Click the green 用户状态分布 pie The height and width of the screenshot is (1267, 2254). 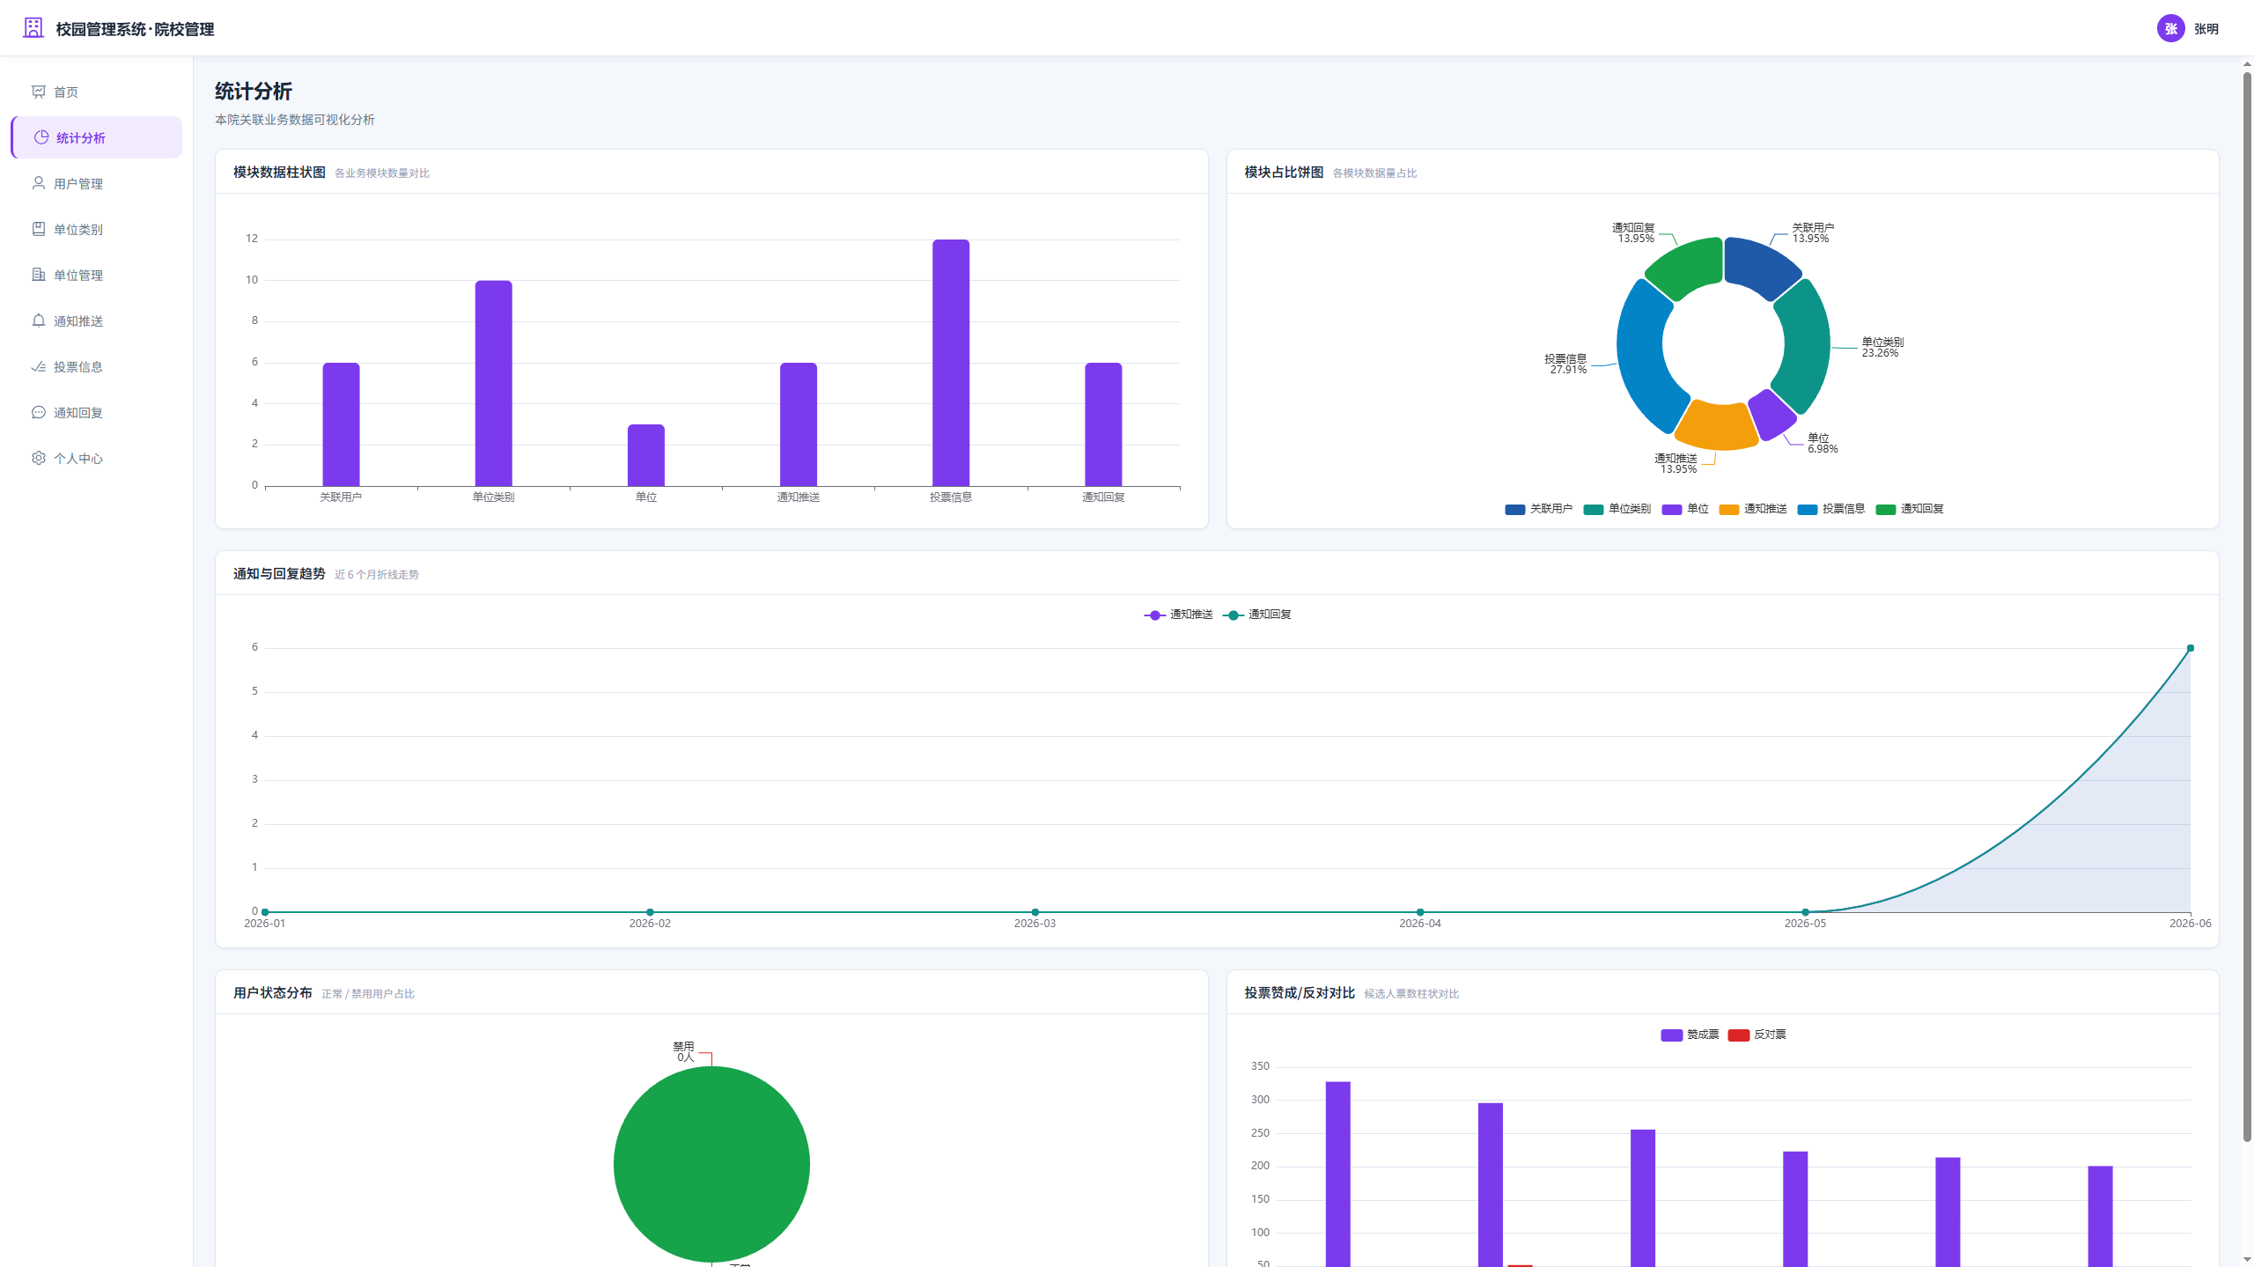click(711, 1164)
